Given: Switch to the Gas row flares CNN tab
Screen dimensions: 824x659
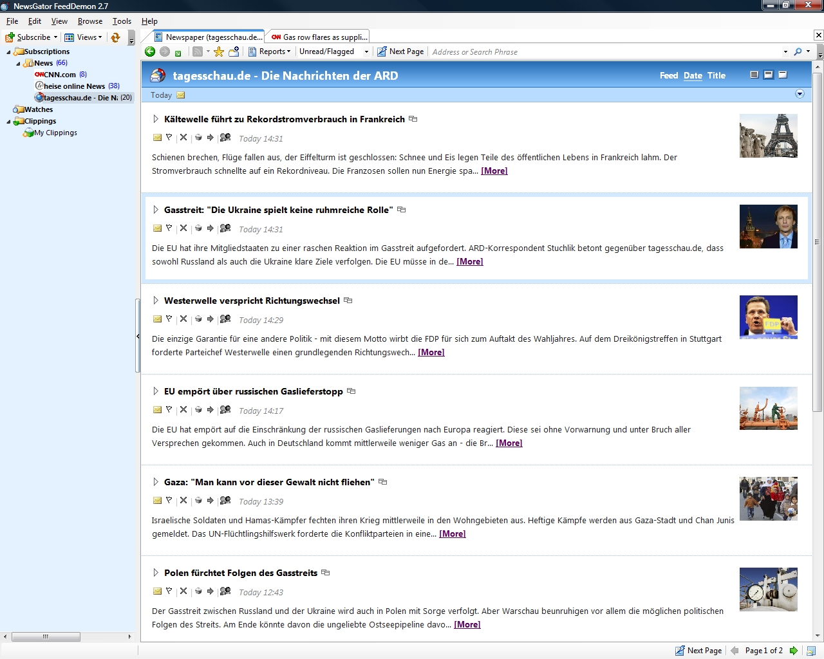Looking at the screenshot, I should tap(319, 37).
